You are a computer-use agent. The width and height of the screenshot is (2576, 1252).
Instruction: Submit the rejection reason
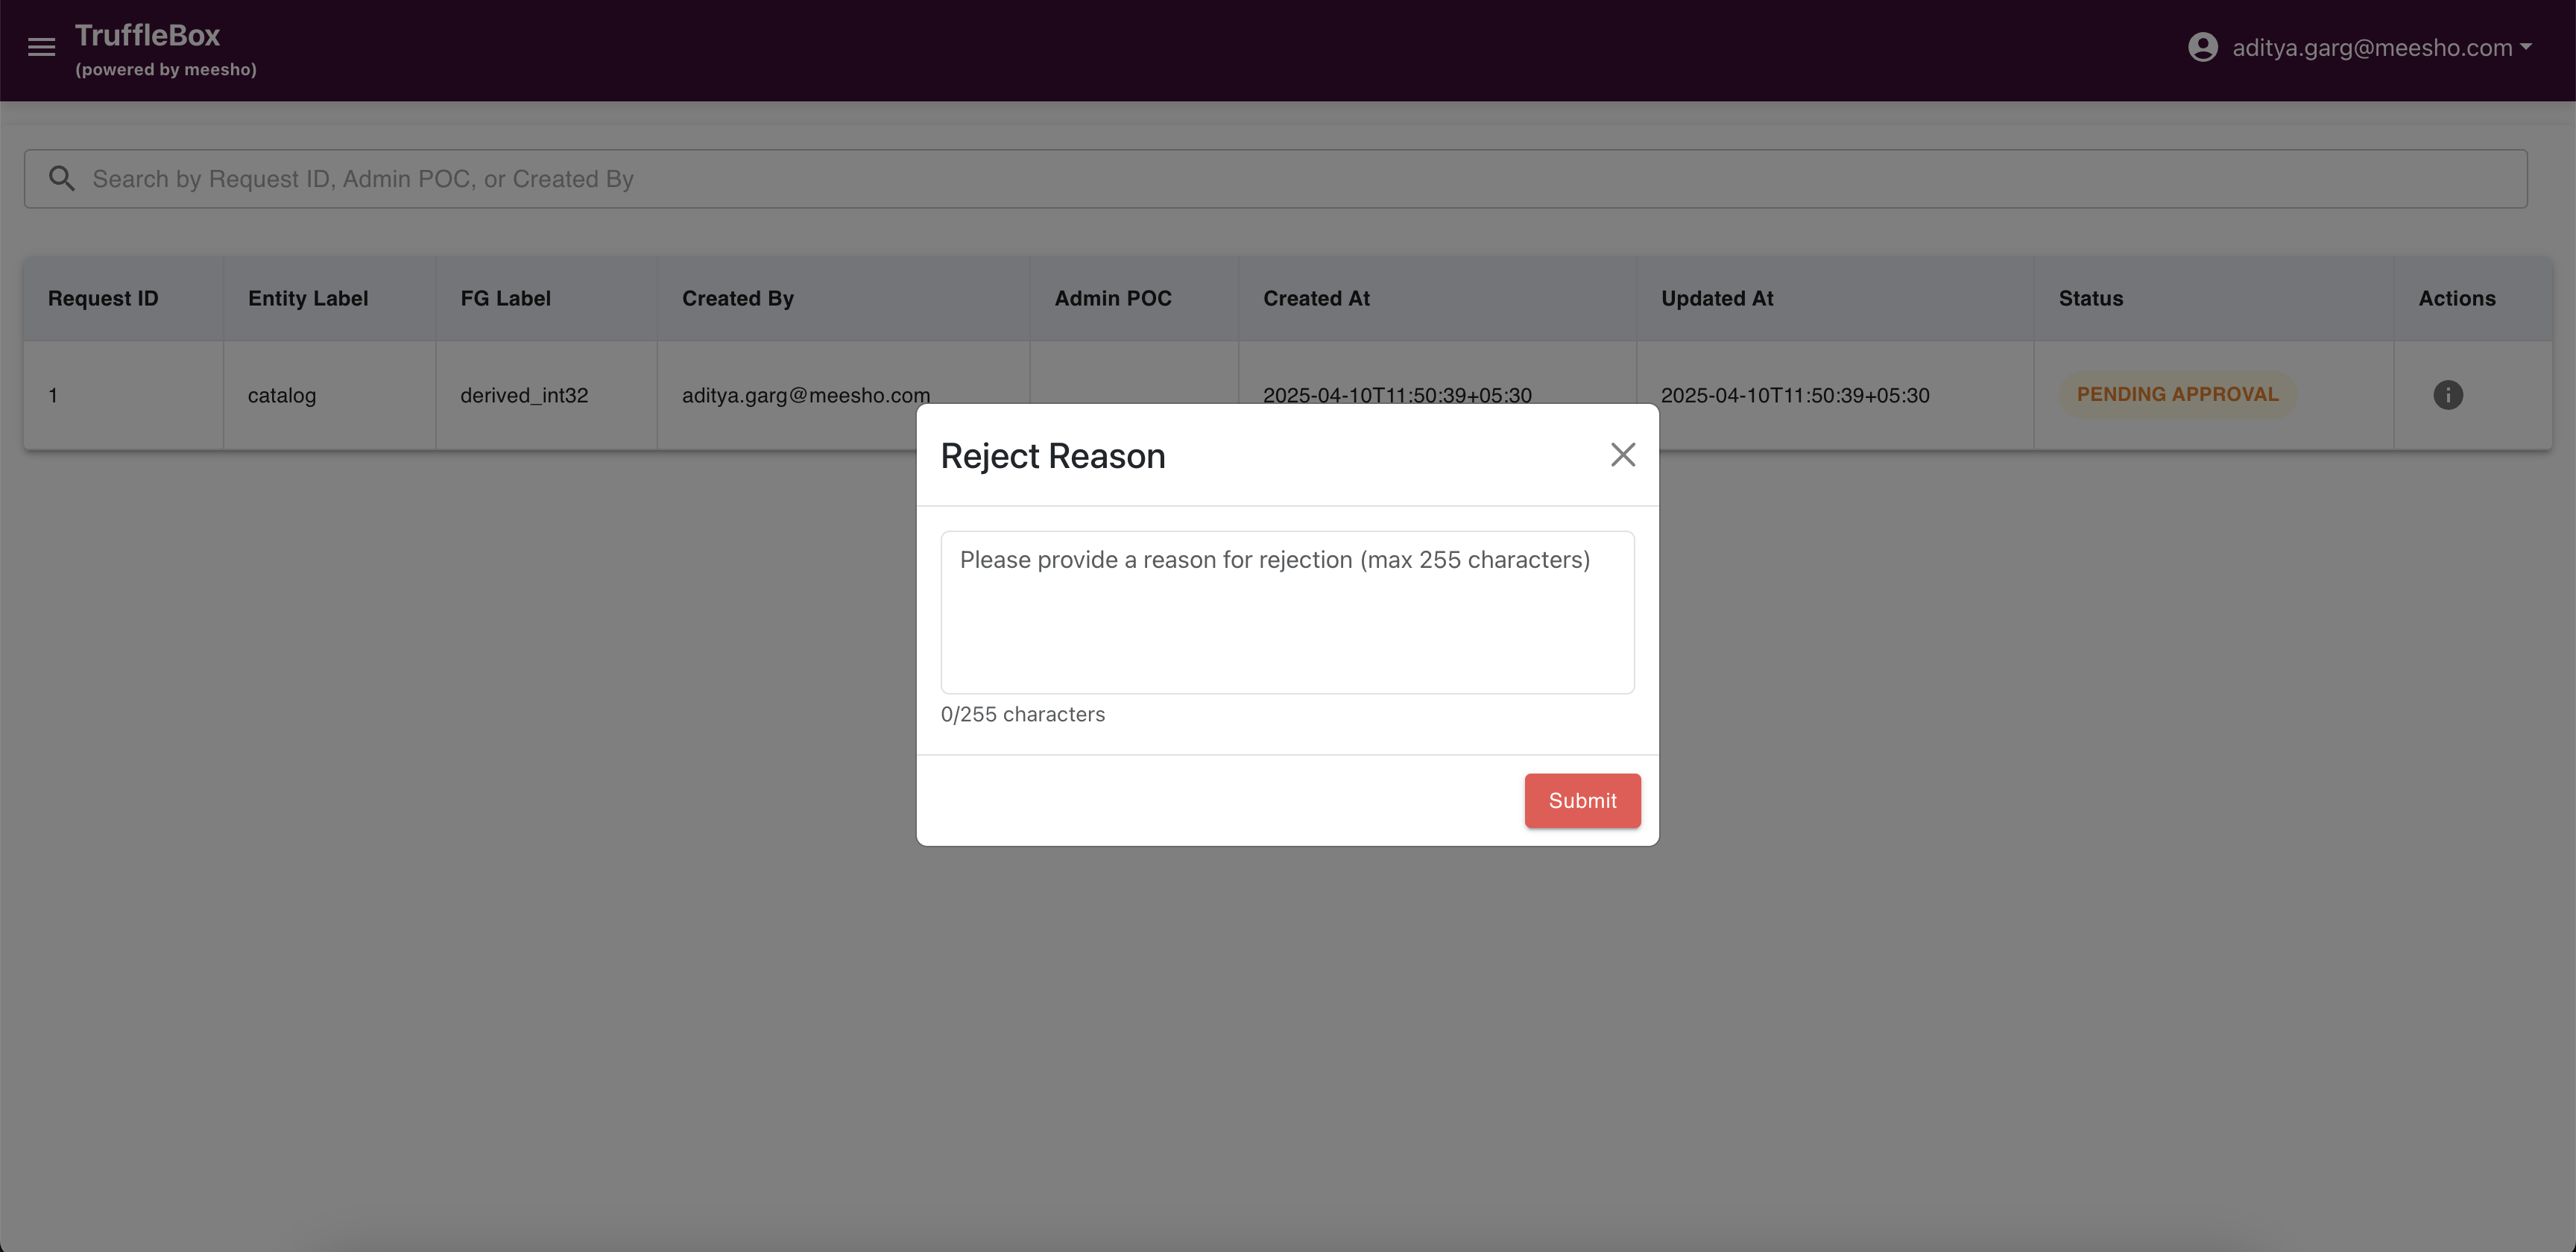click(x=1582, y=800)
